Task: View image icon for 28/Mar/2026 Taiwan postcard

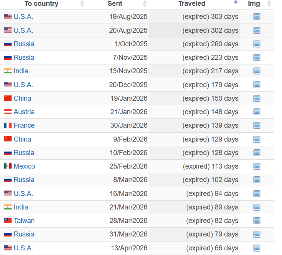Action: (257, 221)
